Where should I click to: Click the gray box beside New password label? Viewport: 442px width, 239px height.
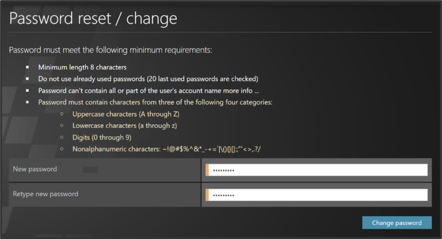tap(90, 170)
